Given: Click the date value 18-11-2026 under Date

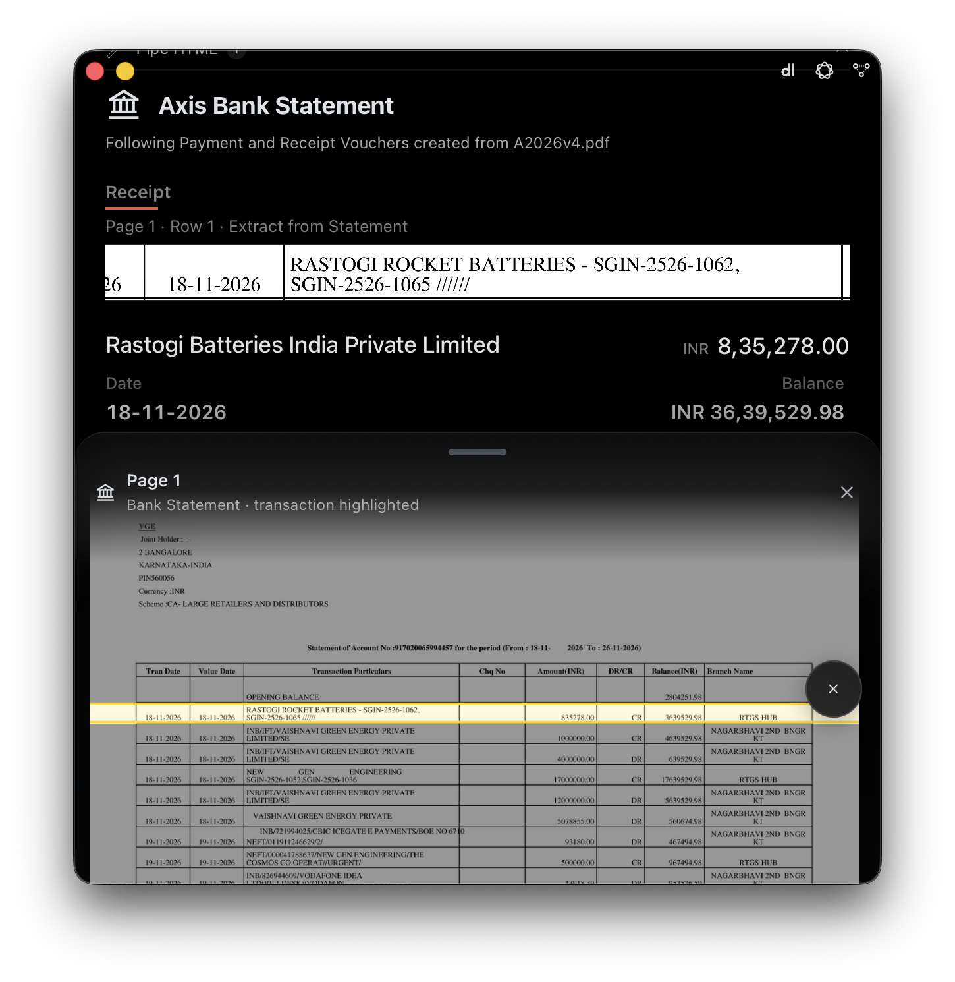Looking at the screenshot, I should [x=167, y=413].
